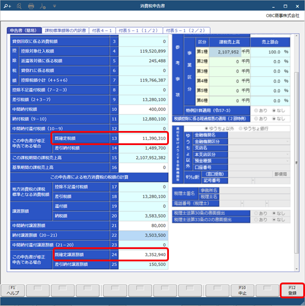Click the 差引税額（2+3−7） row label

point(60,99)
